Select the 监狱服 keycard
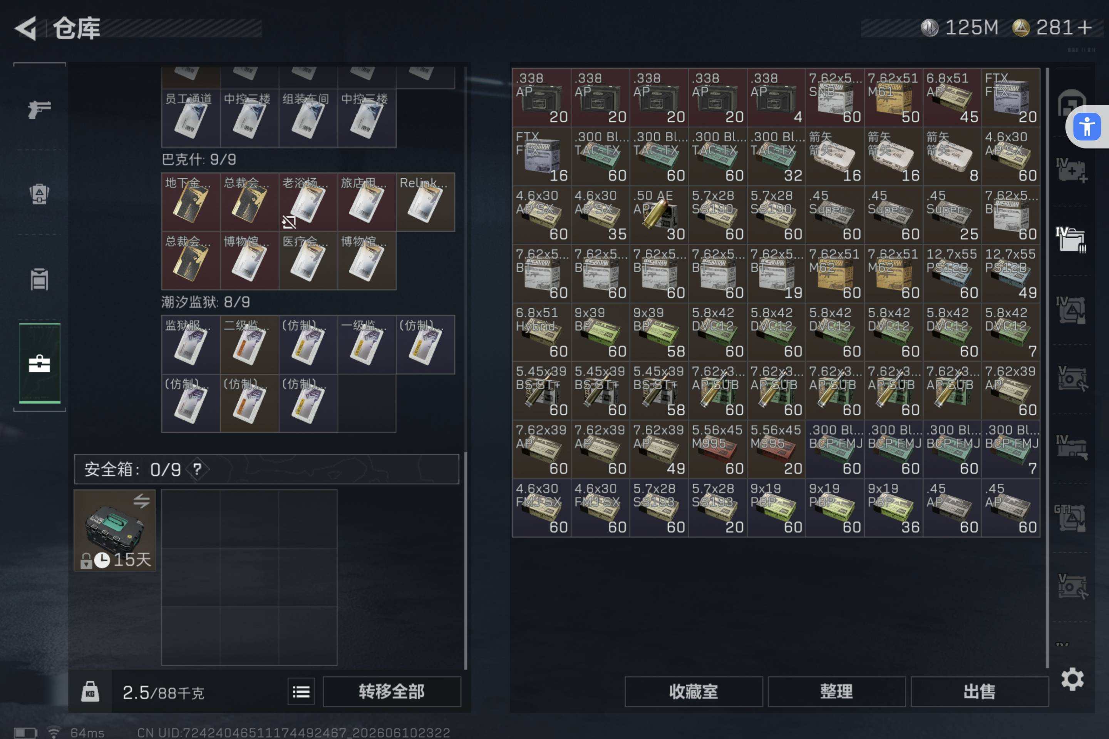 coord(191,345)
